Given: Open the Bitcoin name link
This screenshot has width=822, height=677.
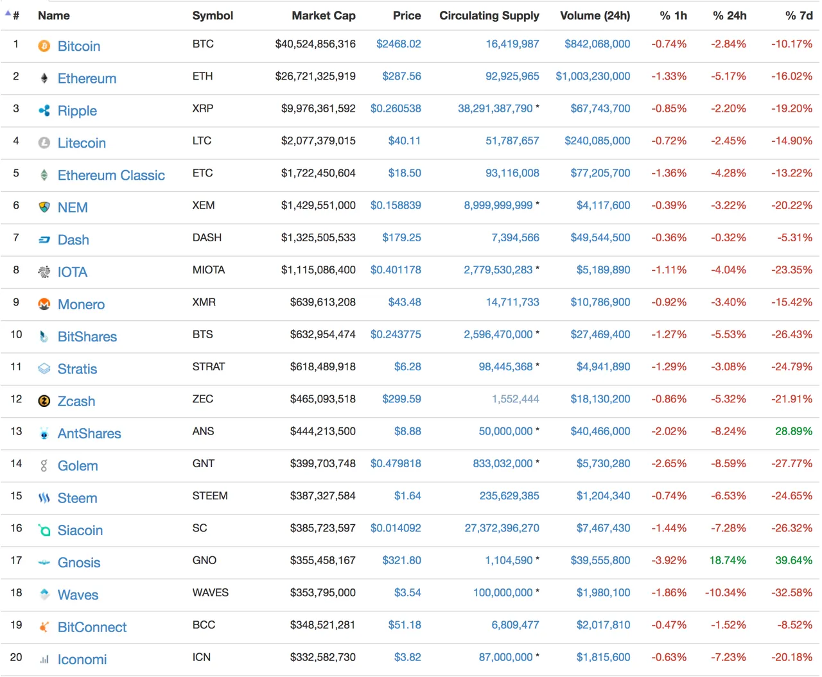Looking at the screenshot, I should pos(79,46).
